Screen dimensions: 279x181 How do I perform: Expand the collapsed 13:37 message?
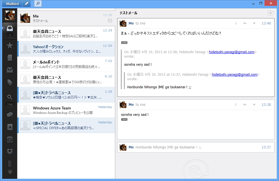[195, 147]
